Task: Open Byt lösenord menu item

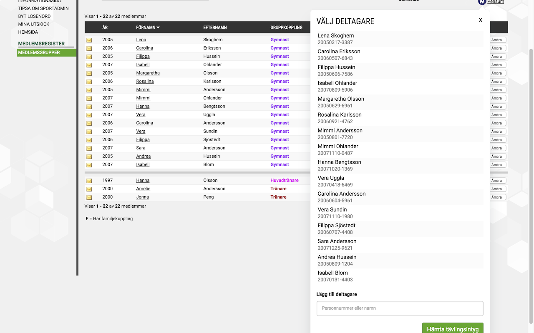Action: 34,16
